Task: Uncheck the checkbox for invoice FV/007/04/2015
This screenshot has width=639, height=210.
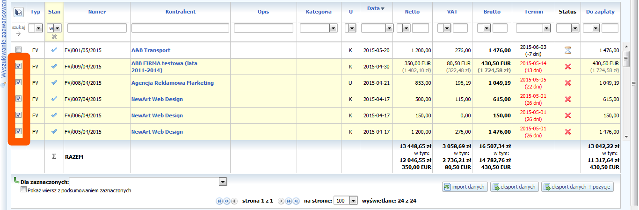Action: [x=18, y=99]
